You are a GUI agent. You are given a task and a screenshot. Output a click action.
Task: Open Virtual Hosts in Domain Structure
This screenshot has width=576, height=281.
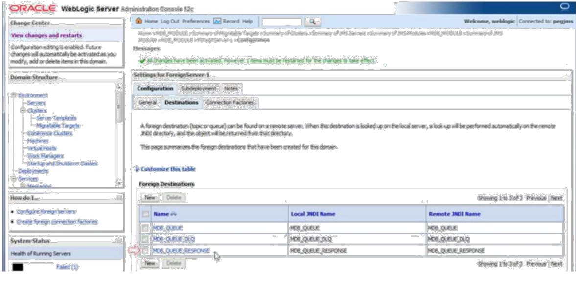coord(42,148)
